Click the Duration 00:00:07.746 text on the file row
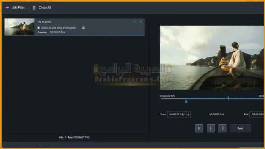Viewport: 265px width, 149px height. pos(51,32)
